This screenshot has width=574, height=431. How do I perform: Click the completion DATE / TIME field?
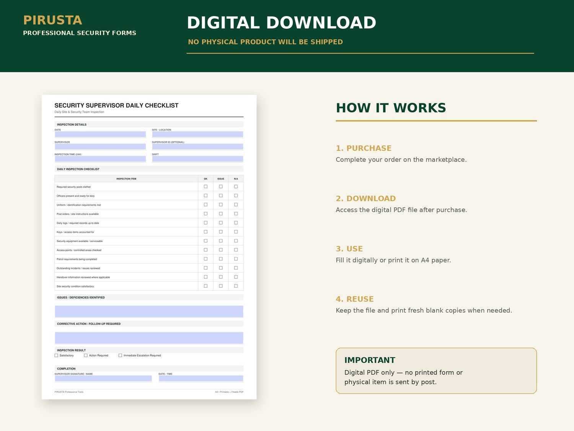pos(201,379)
